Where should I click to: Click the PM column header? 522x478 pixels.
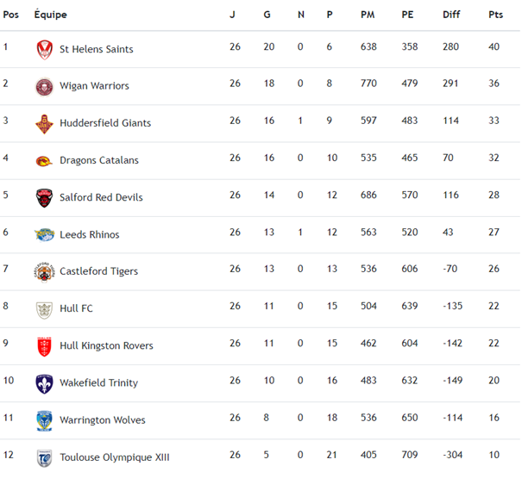click(368, 15)
